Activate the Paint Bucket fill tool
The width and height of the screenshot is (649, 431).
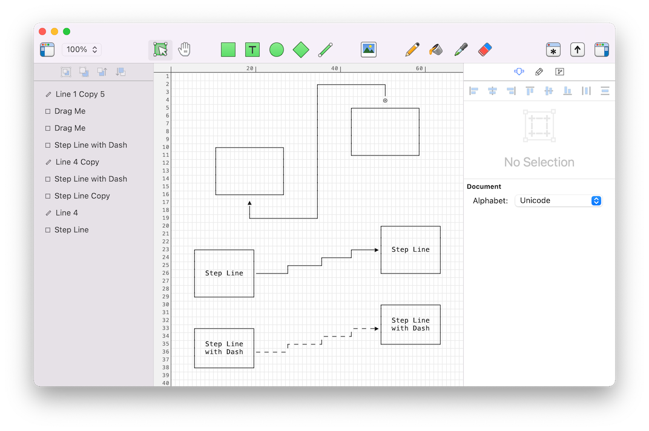click(436, 50)
